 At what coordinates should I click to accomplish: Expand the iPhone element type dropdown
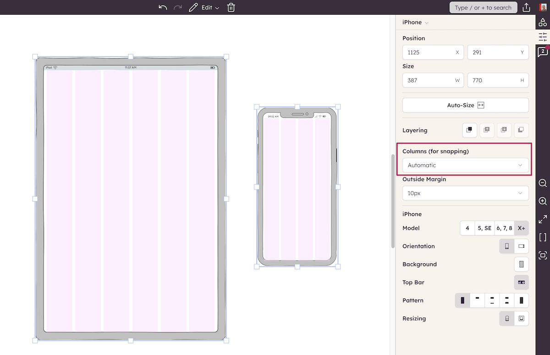click(x=416, y=22)
